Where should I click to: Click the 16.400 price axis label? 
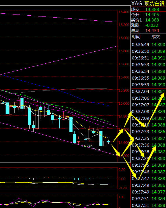click(x=124, y=12)
